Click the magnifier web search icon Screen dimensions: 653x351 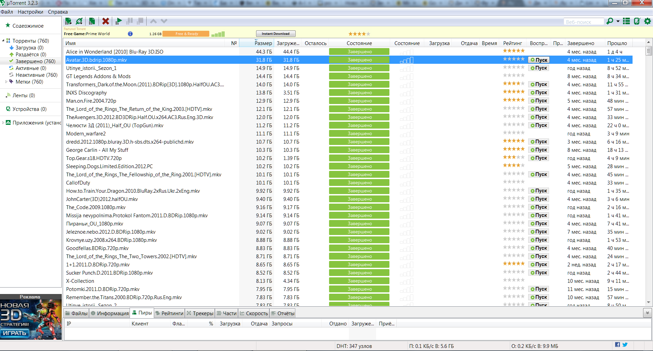click(610, 21)
